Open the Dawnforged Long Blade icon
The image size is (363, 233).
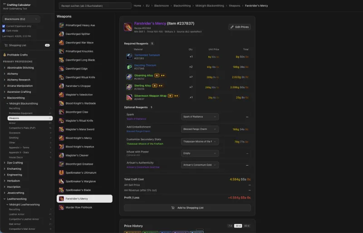pos(61,60)
